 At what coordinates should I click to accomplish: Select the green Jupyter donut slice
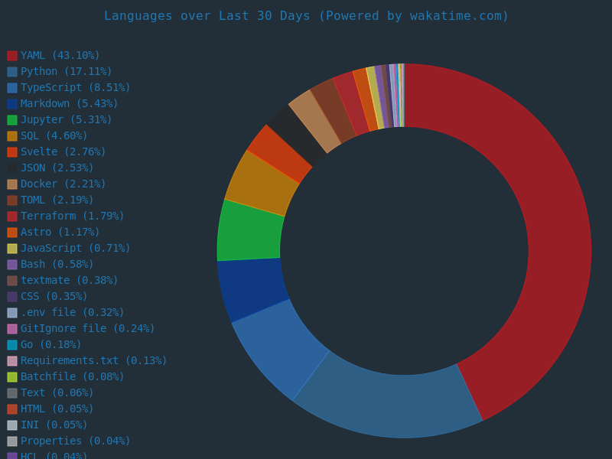pos(249,232)
